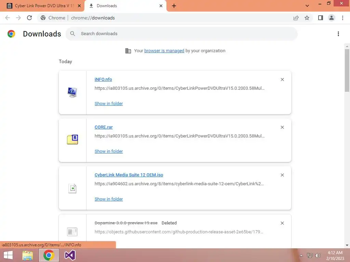Show iNFO.nfo in folder

(109, 103)
